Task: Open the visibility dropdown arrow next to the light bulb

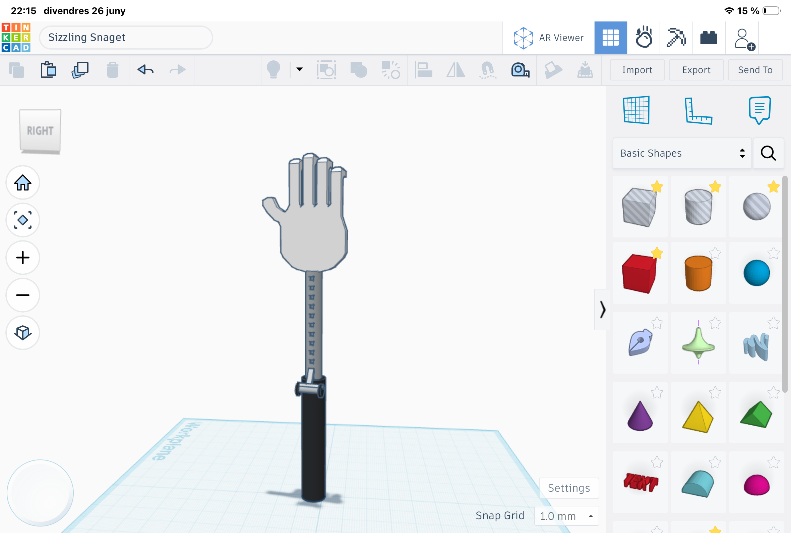Action: click(300, 70)
